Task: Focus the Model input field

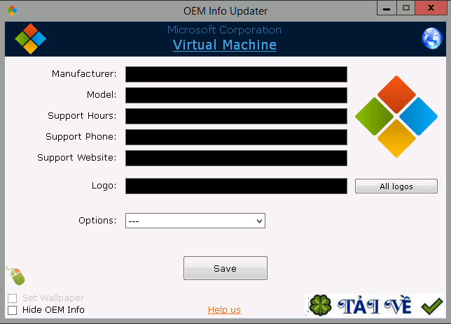Action: coord(236,95)
